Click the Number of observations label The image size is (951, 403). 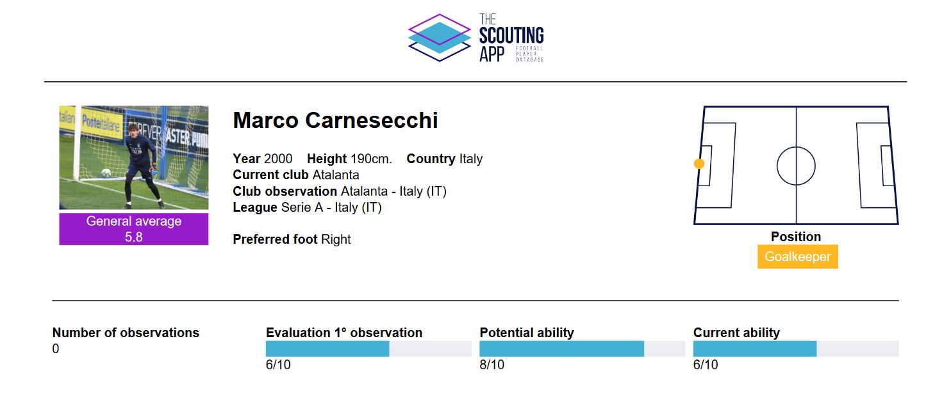click(126, 333)
